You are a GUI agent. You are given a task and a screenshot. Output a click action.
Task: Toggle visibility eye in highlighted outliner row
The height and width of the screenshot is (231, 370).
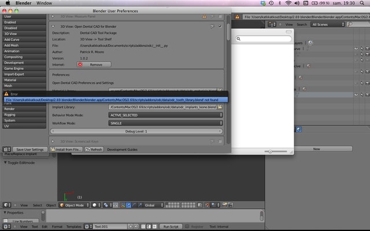(356, 95)
